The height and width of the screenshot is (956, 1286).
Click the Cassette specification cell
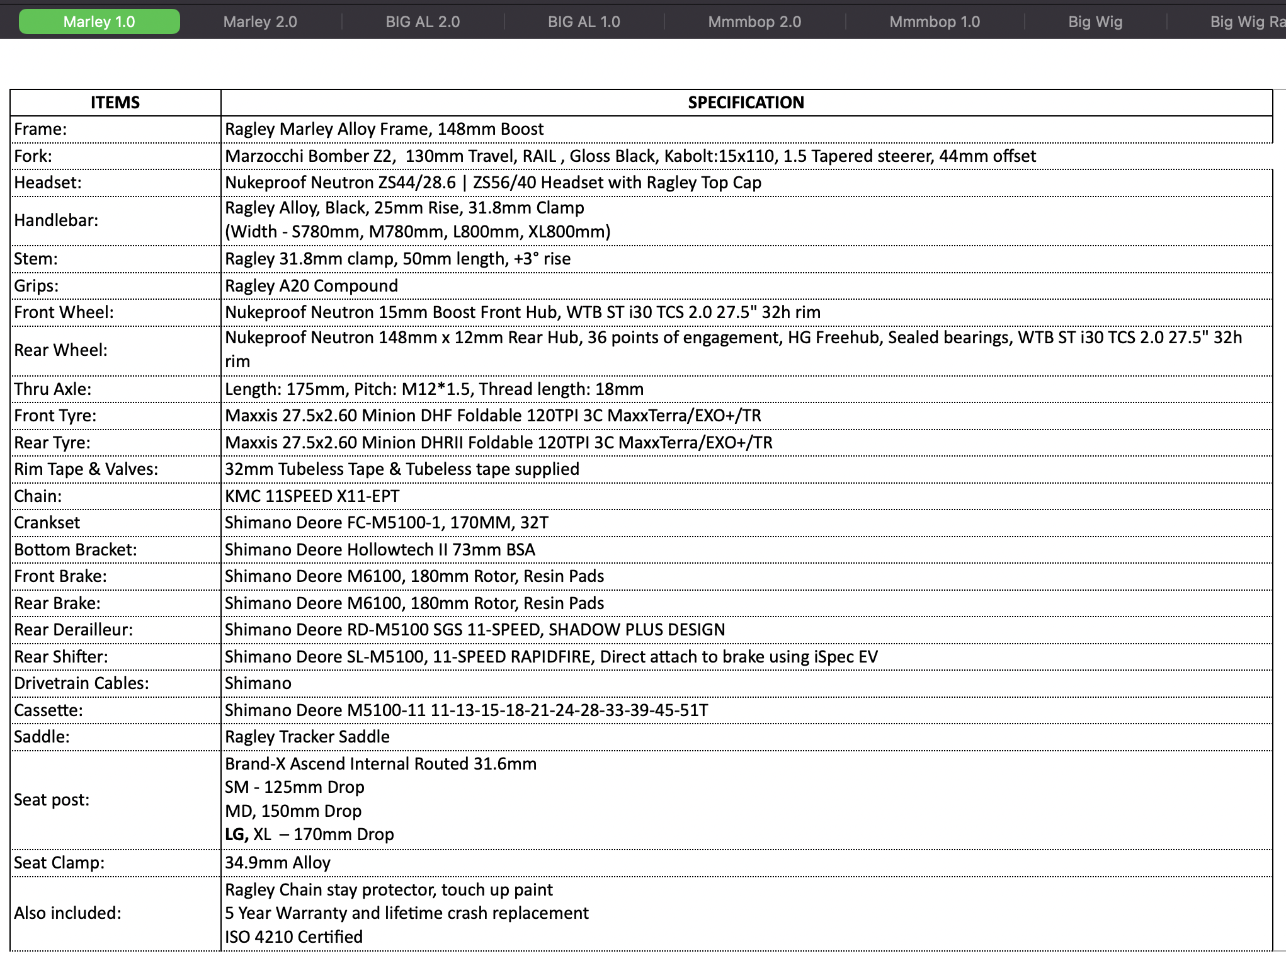tap(466, 710)
